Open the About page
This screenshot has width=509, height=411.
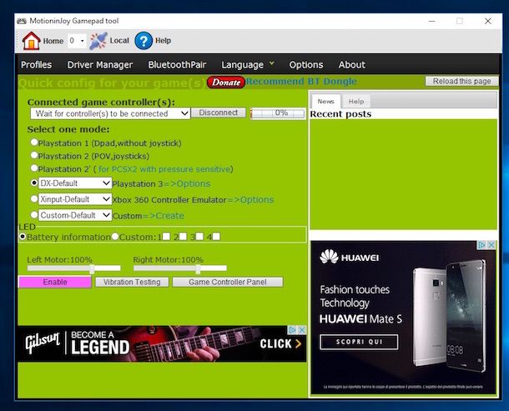coord(352,65)
